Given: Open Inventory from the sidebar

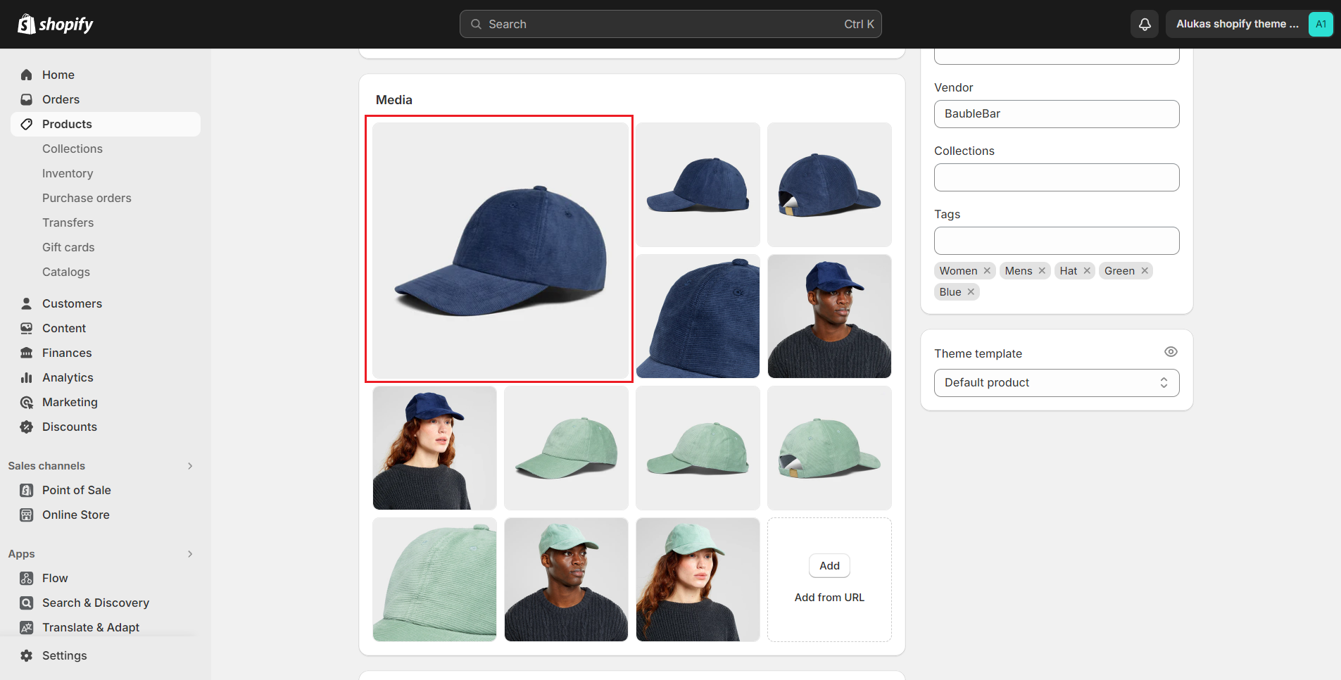Looking at the screenshot, I should pyautogui.click(x=68, y=173).
